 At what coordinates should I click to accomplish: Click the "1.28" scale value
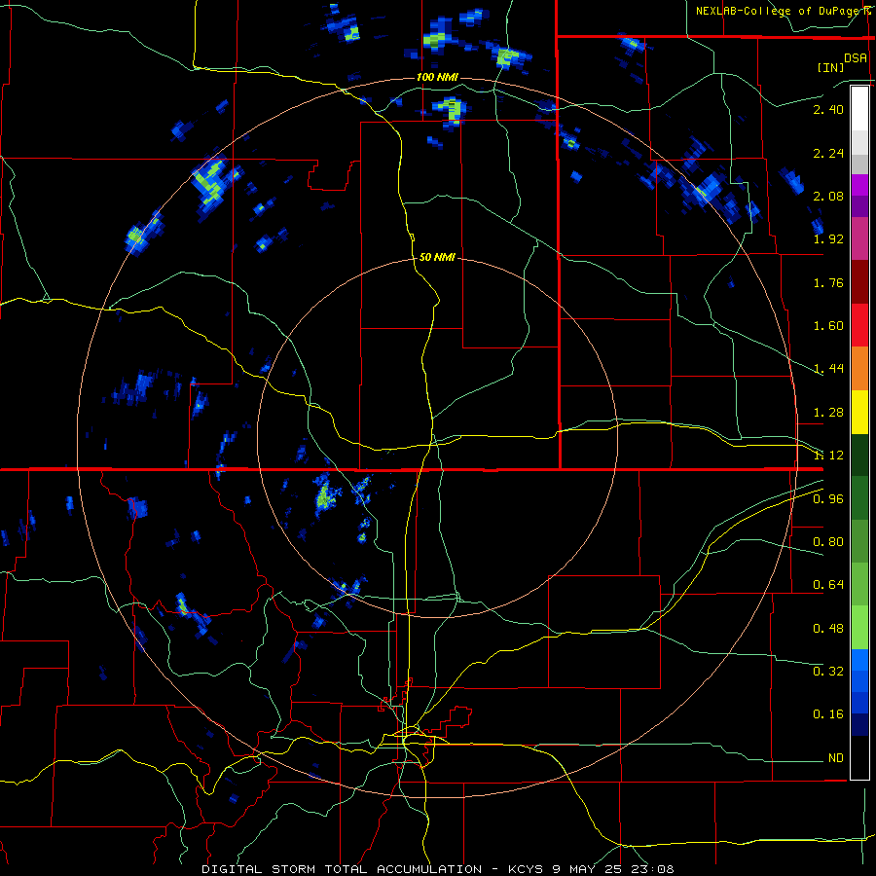coord(828,413)
